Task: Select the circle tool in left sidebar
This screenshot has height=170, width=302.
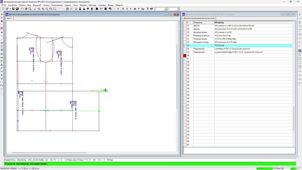Action: [2, 33]
